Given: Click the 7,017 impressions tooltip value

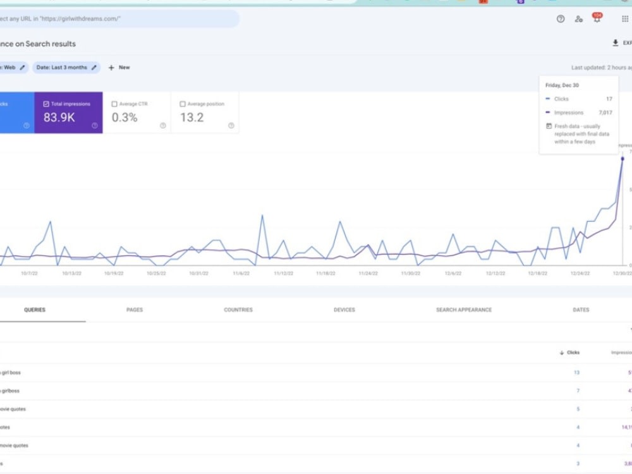Looking at the screenshot, I should click(605, 112).
